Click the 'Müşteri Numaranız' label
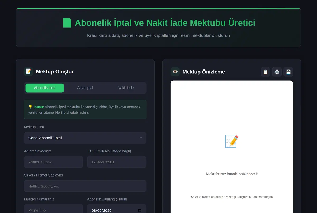 pyautogui.click(x=39, y=199)
